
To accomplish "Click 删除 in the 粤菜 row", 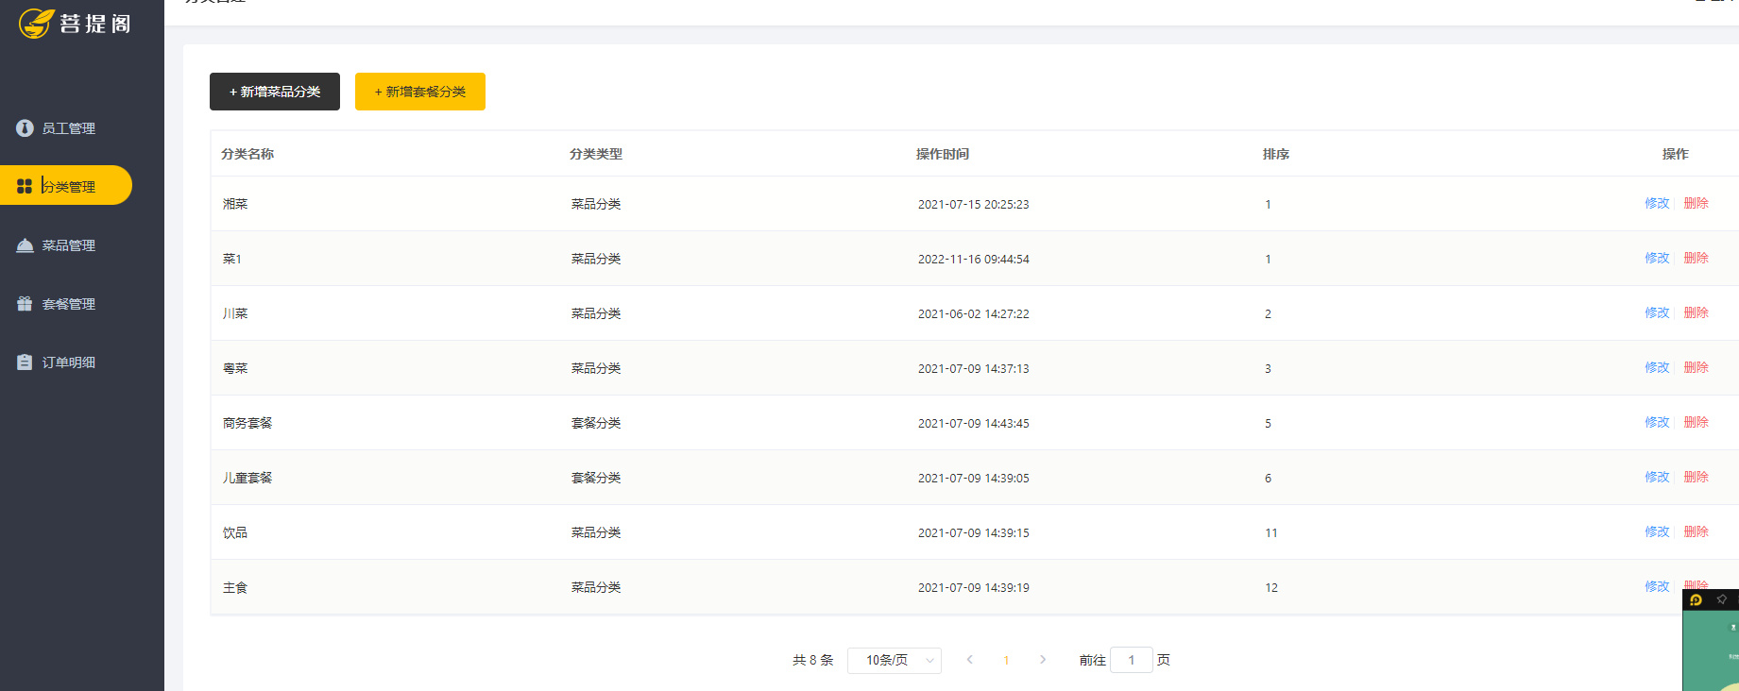I will pyautogui.click(x=1696, y=367).
